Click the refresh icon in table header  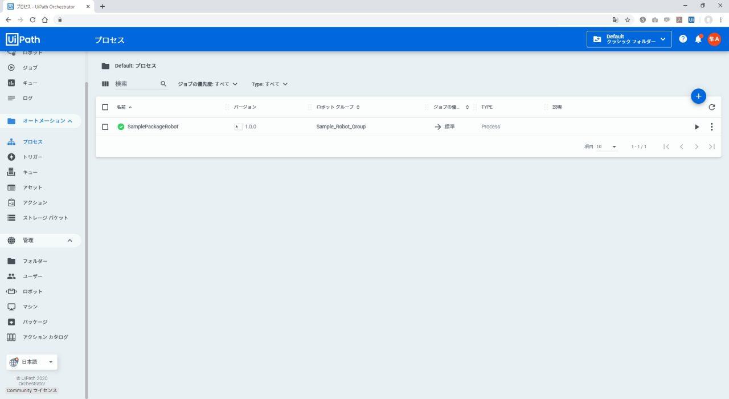point(712,107)
